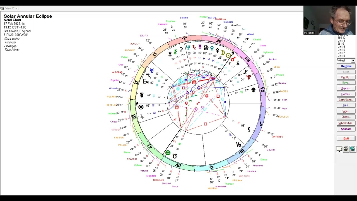Quit the chart view
This screenshot has width=357, height=201.
pyautogui.click(x=346, y=138)
